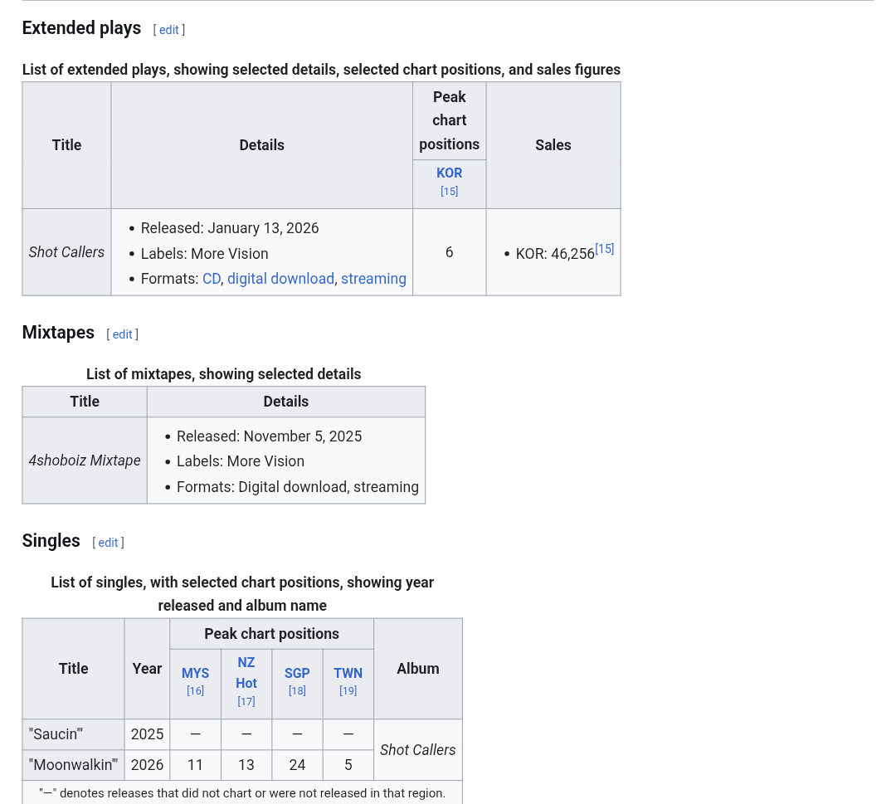The width and height of the screenshot is (896, 804).
Task: Select the Shot Callers EP title cell
Action: (x=67, y=252)
